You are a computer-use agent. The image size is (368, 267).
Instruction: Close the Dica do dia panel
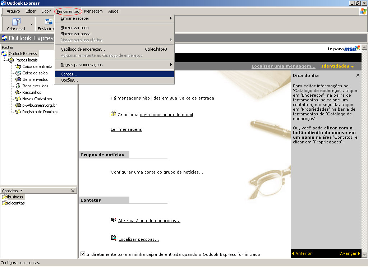coord(358,75)
